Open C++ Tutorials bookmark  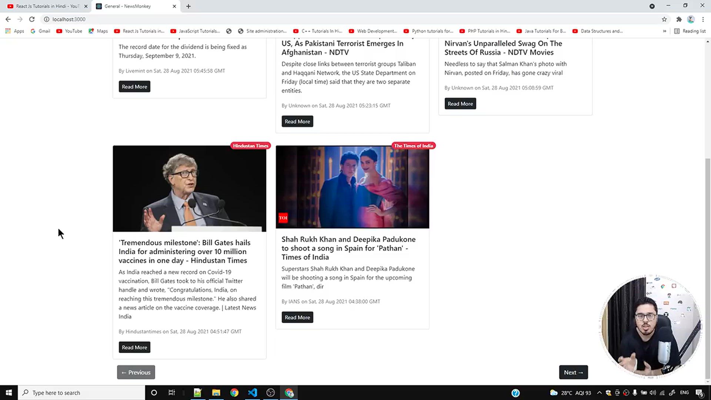click(x=318, y=31)
